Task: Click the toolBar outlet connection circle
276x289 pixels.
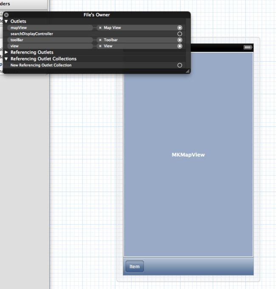Action: pos(180,40)
